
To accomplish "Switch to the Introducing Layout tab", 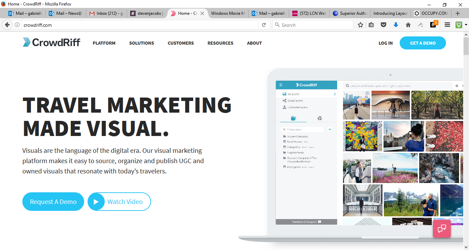I will [390, 13].
